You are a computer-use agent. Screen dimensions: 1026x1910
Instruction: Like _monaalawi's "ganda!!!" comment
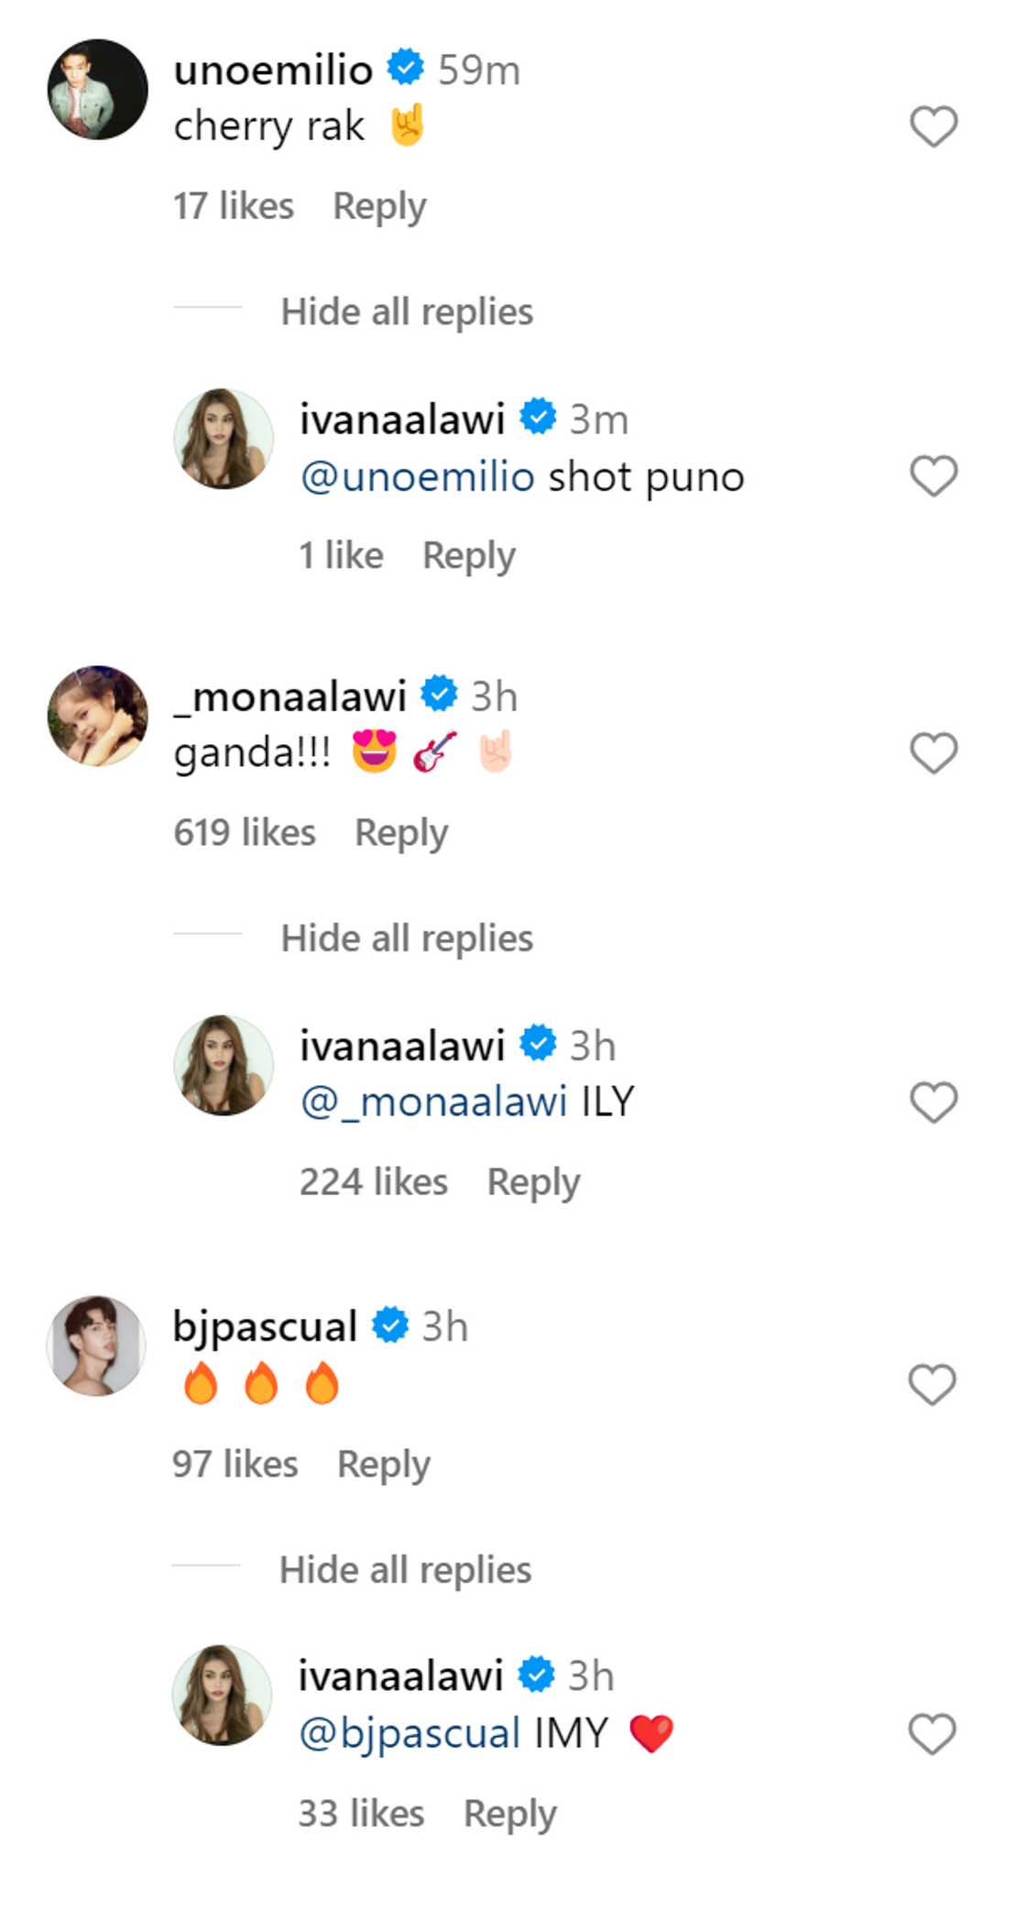tap(933, 753)
